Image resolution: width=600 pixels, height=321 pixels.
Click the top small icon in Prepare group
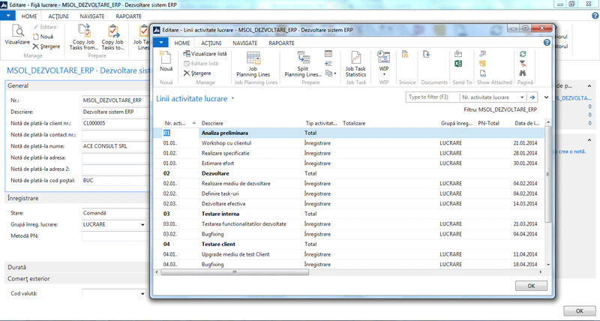pos(328,53)
